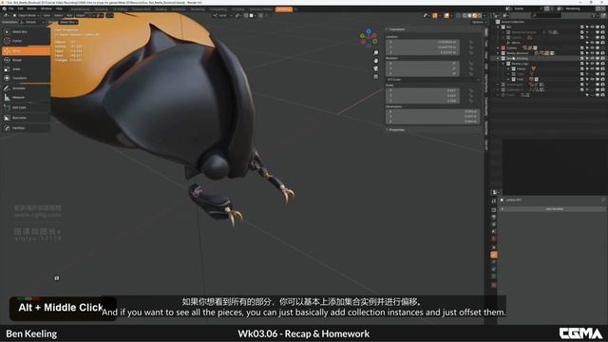608x342 pixels.
Task: Open the Help menu
Action: [59, 9]
